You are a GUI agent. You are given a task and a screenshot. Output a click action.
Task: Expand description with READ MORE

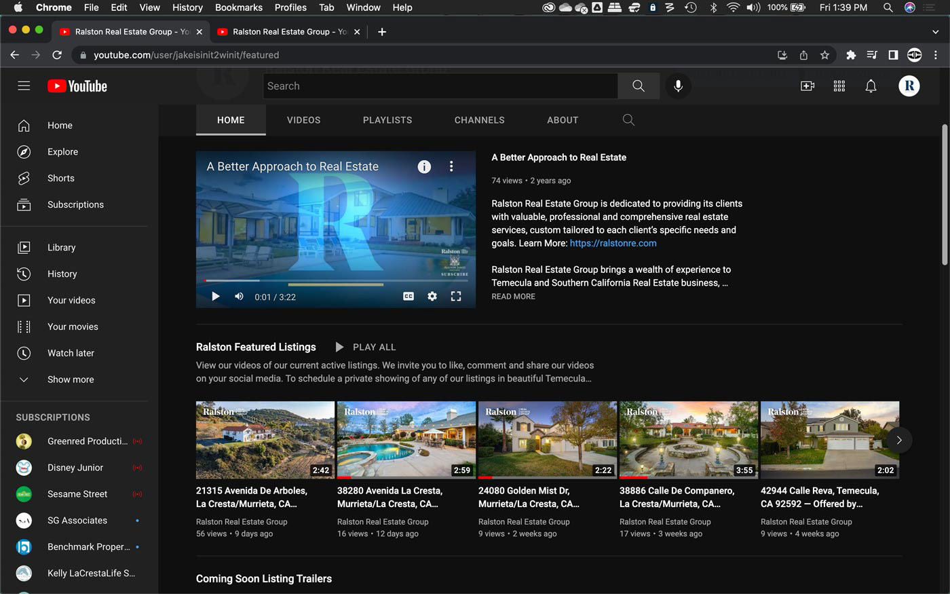pyautogui.click(x=513, y=297)
